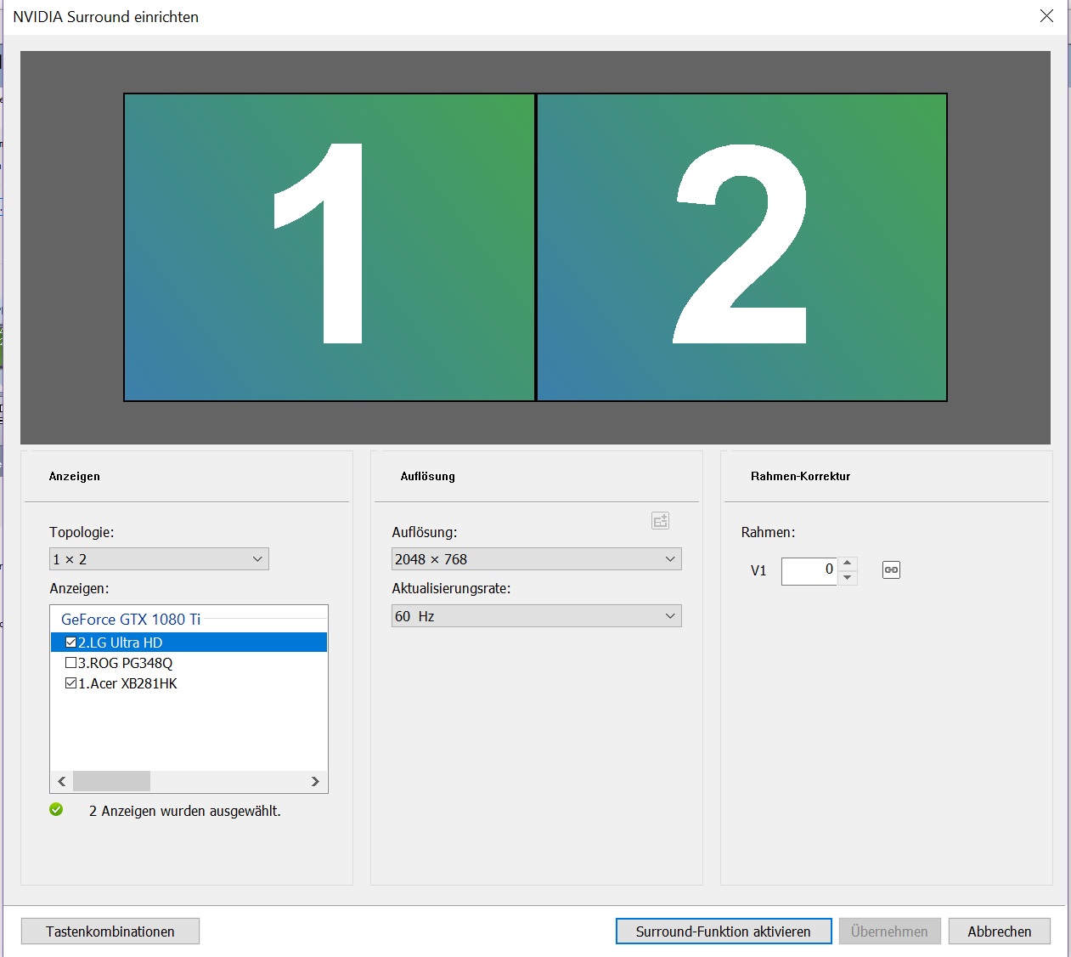Image resolution: width=1071 pixels, height=957 pixels.
Task: Click the 3.ROG PG348Q list row text
Action: click(126, 663)
